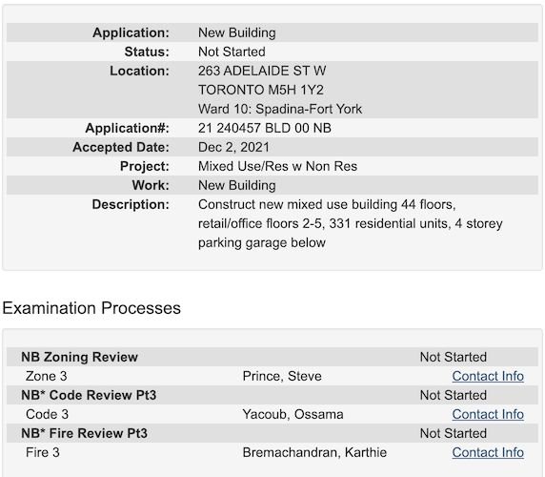The width and height of the screenshot is (545, 477).
Task: Click the examiner name Bremachandran, Karthie
Action: [314, 452]
